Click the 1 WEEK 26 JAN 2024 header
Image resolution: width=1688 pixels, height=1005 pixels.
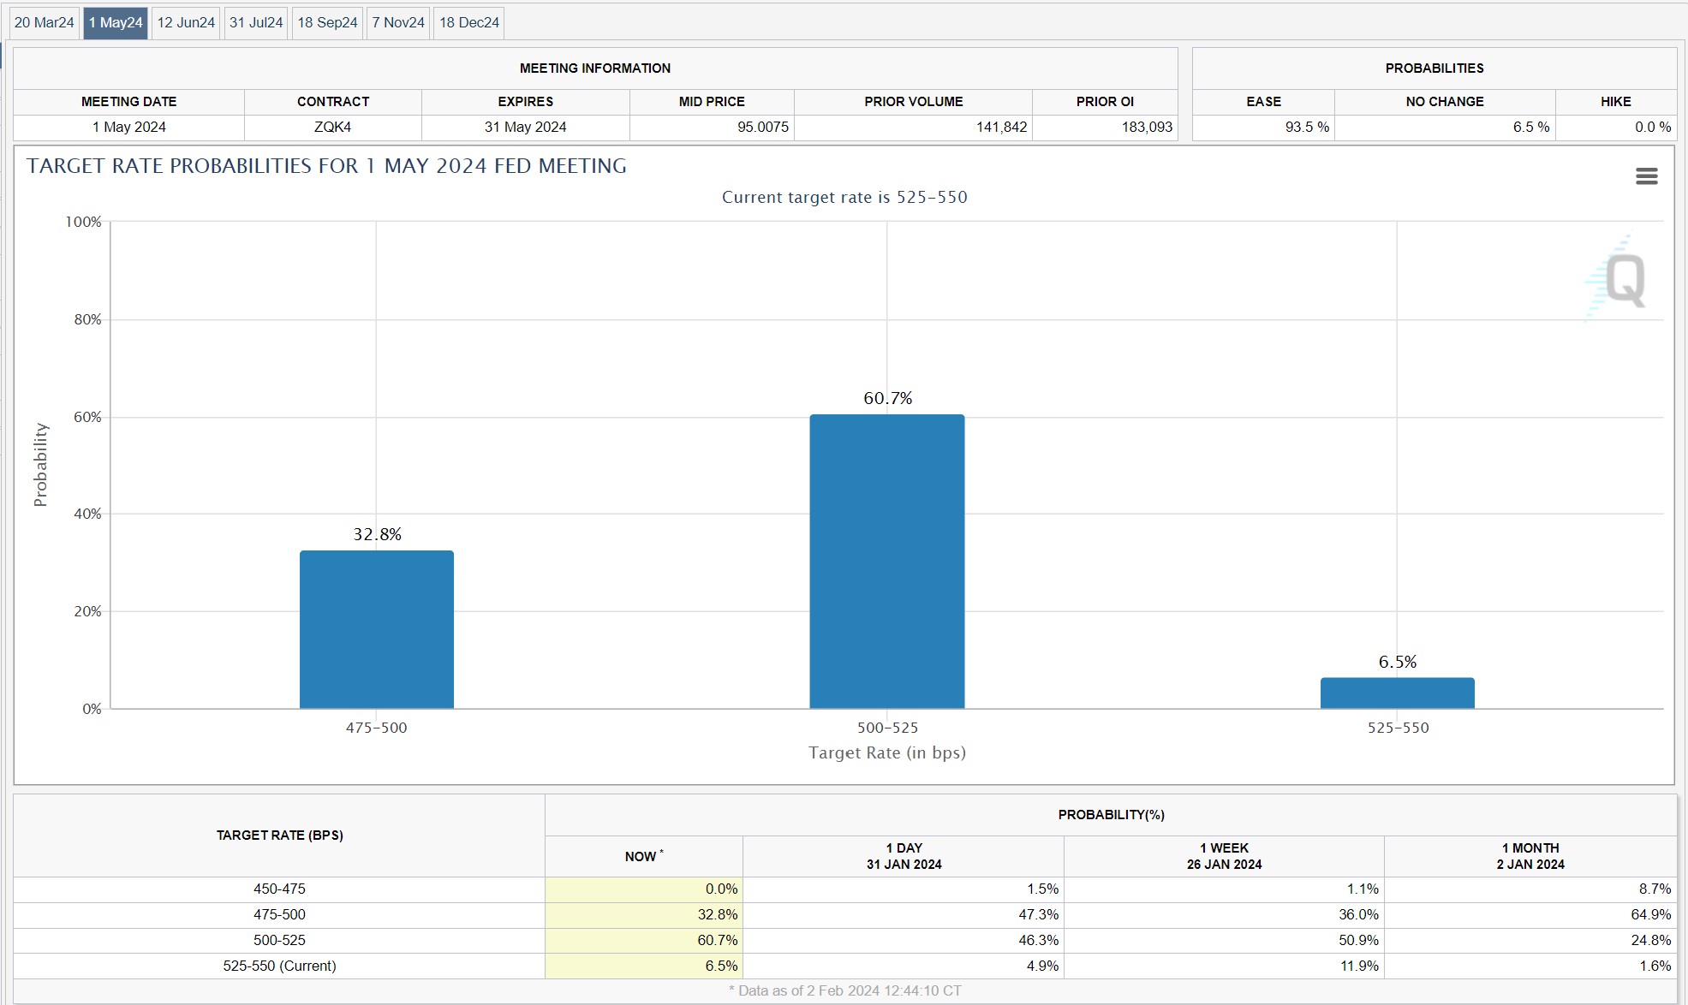[x=1224, y=856]
